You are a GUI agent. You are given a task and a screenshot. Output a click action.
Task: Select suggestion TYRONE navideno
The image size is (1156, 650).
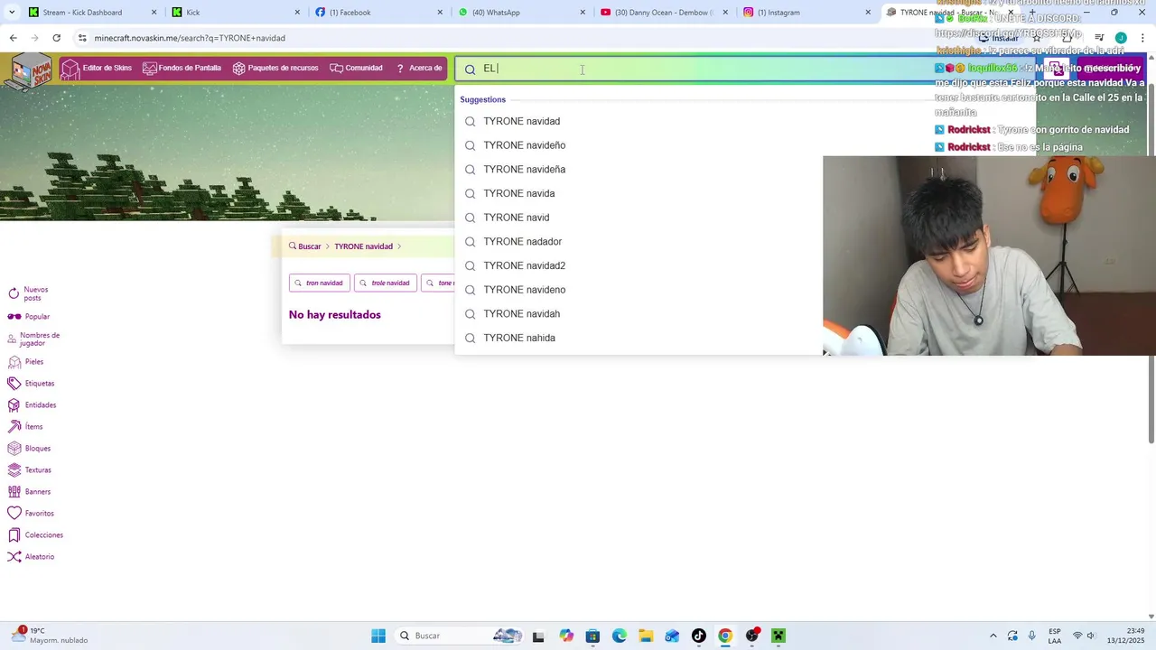(x=639, y=290)
